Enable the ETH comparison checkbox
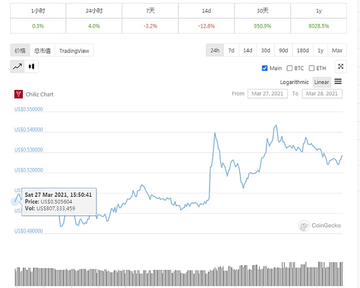360x288 pixels. pos(312,68)
